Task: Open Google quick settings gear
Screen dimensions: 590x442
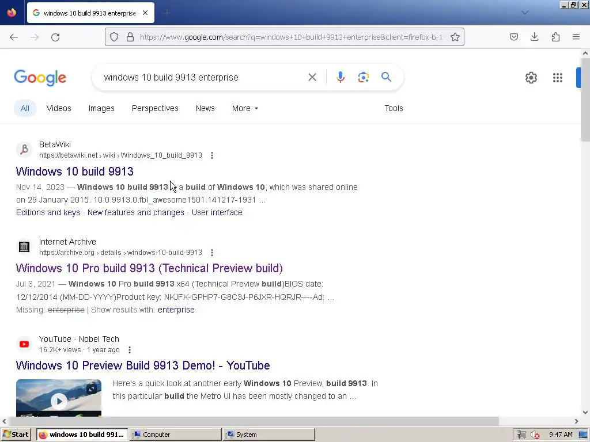Action: pos(531,78)
